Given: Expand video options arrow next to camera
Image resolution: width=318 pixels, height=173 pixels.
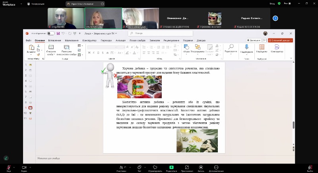Looking at the screenshot, I should 30,167.
